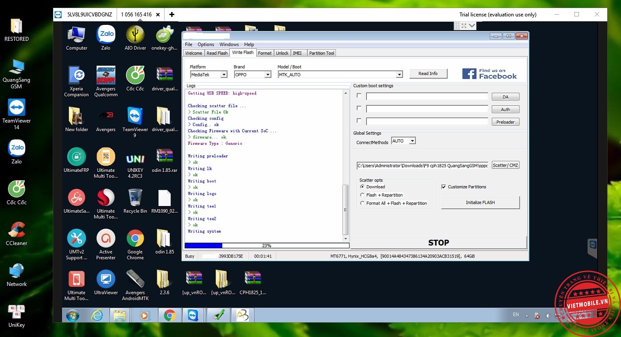The height and width of the screenshot is (337, 621).
Task: Click the Auth browse button
Action: [505, 109]
